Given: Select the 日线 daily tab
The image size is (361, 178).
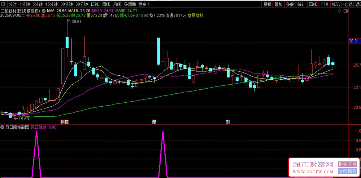Looking at the screenshot, I should (95, 4).
